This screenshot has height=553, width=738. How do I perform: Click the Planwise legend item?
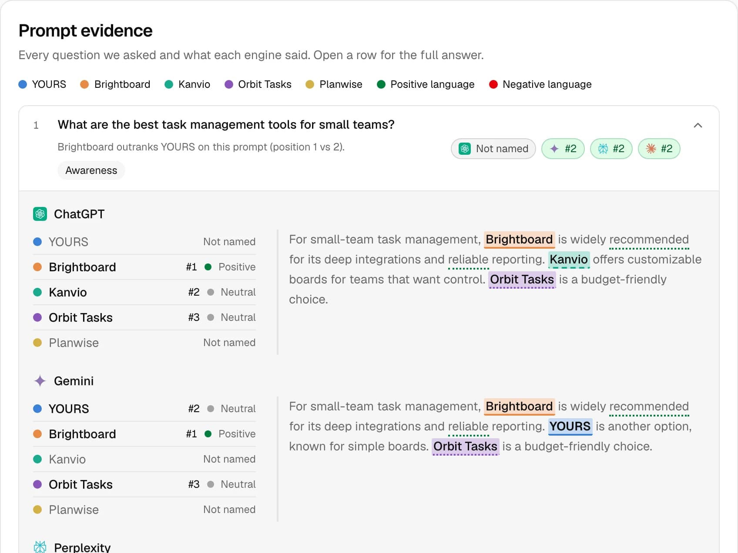(x=334, y=84)
